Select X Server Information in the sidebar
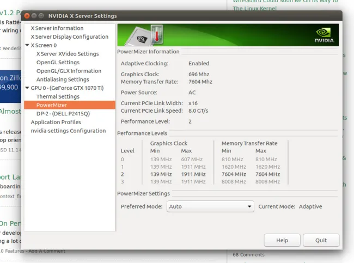The width and height of the screenshot is (354, 263). point(57,28)
